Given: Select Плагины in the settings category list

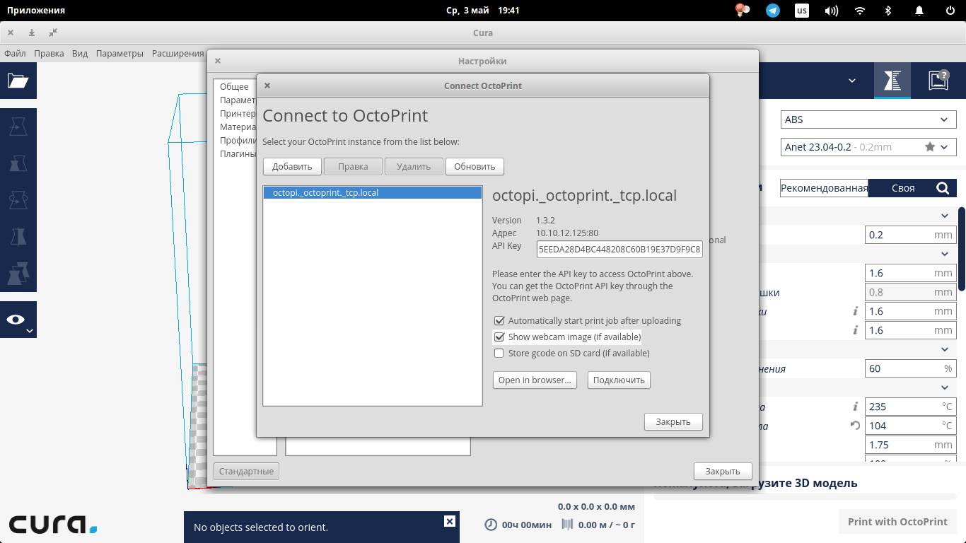Looking at the screenshot, I should click(237, 153).
